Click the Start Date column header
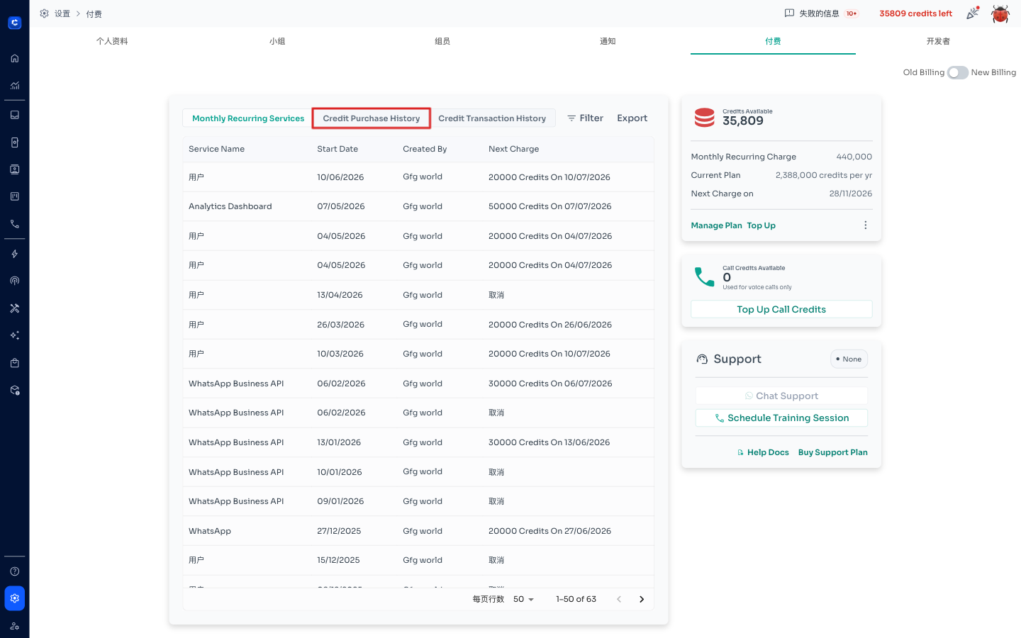This screenshot has height=638, width=1021. pyautogui.click(x=337, y=149)
